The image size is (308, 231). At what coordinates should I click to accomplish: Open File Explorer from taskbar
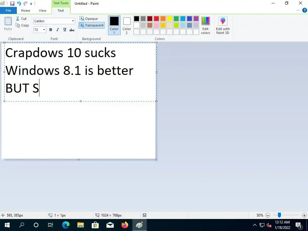click(80, 225)
